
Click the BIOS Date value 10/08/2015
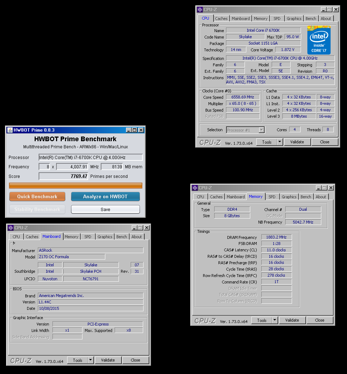[91, 308]
